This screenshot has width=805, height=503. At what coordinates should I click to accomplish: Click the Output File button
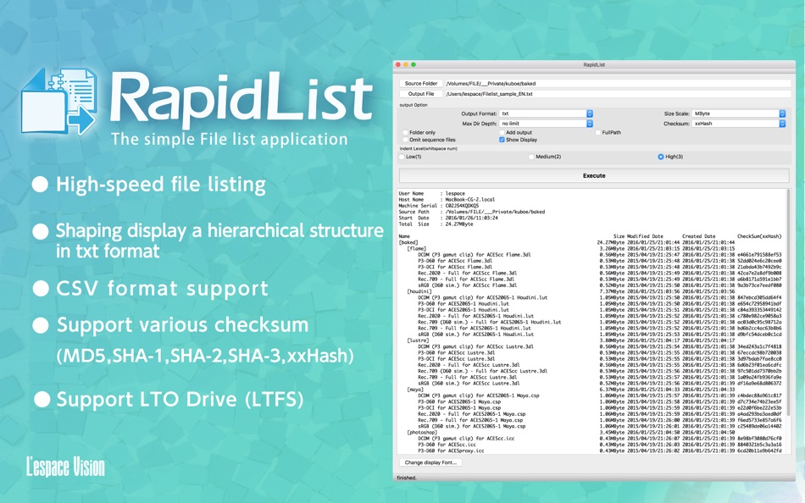pos(421,94)
